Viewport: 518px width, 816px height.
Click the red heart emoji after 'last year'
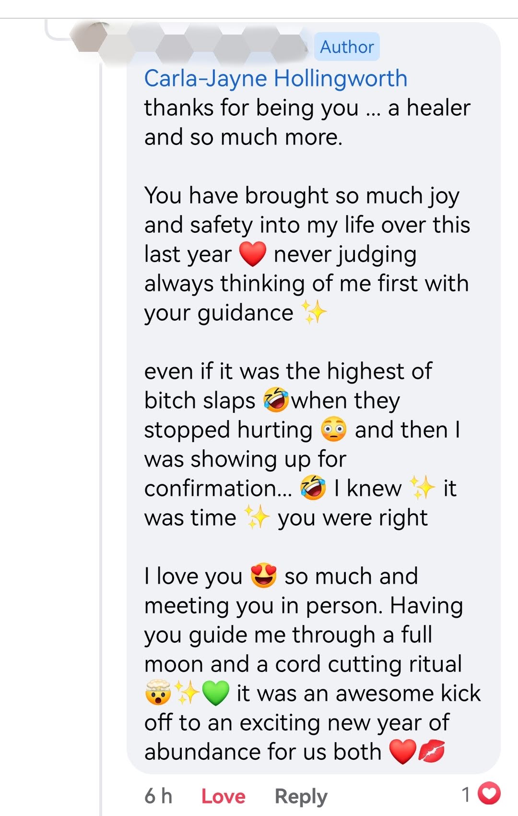pos(252,254)
